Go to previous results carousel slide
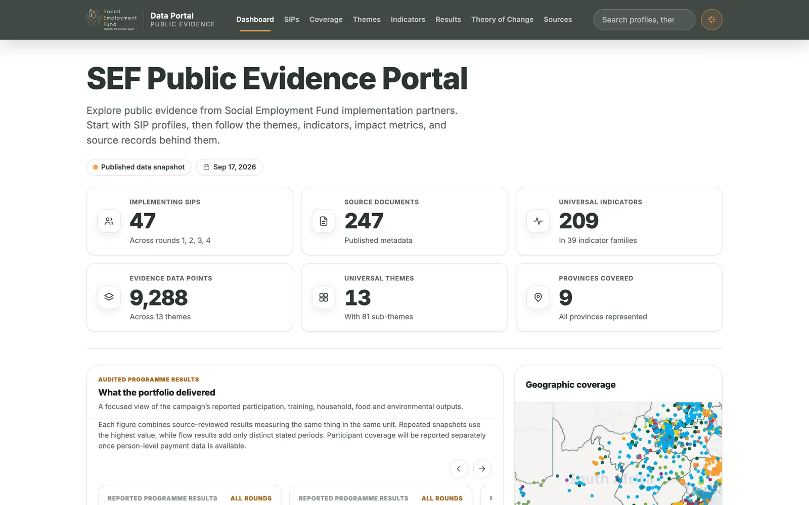The height and width of the screenshot is (505, 809). 459,469
